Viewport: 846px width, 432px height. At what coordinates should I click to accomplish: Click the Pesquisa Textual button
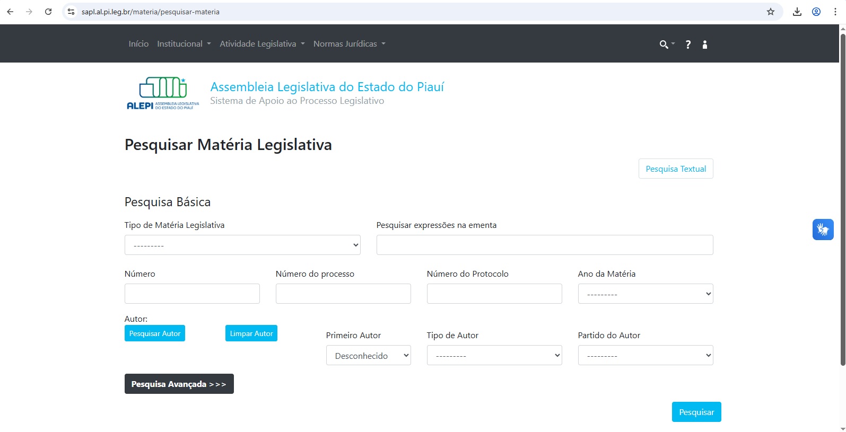[x=675, y=169]
